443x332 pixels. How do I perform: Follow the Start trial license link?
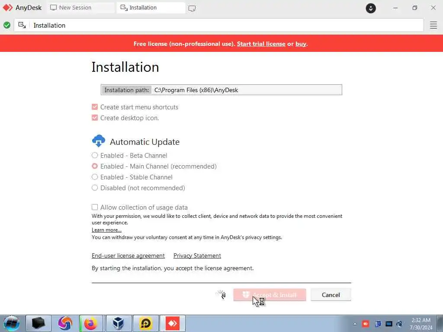point(261,44)
